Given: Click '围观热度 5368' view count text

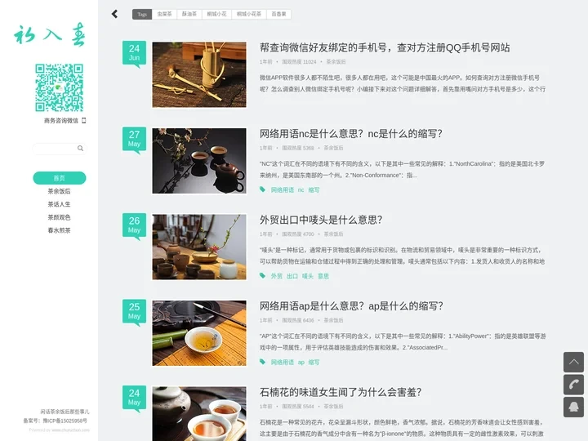Looking at the screenshot, I should click(298, 148).
